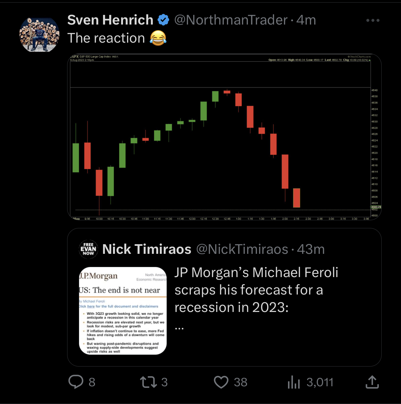Expand the quoted tweet's truncated ellipsis
This screenshot has height=404, width=401.
179,328
